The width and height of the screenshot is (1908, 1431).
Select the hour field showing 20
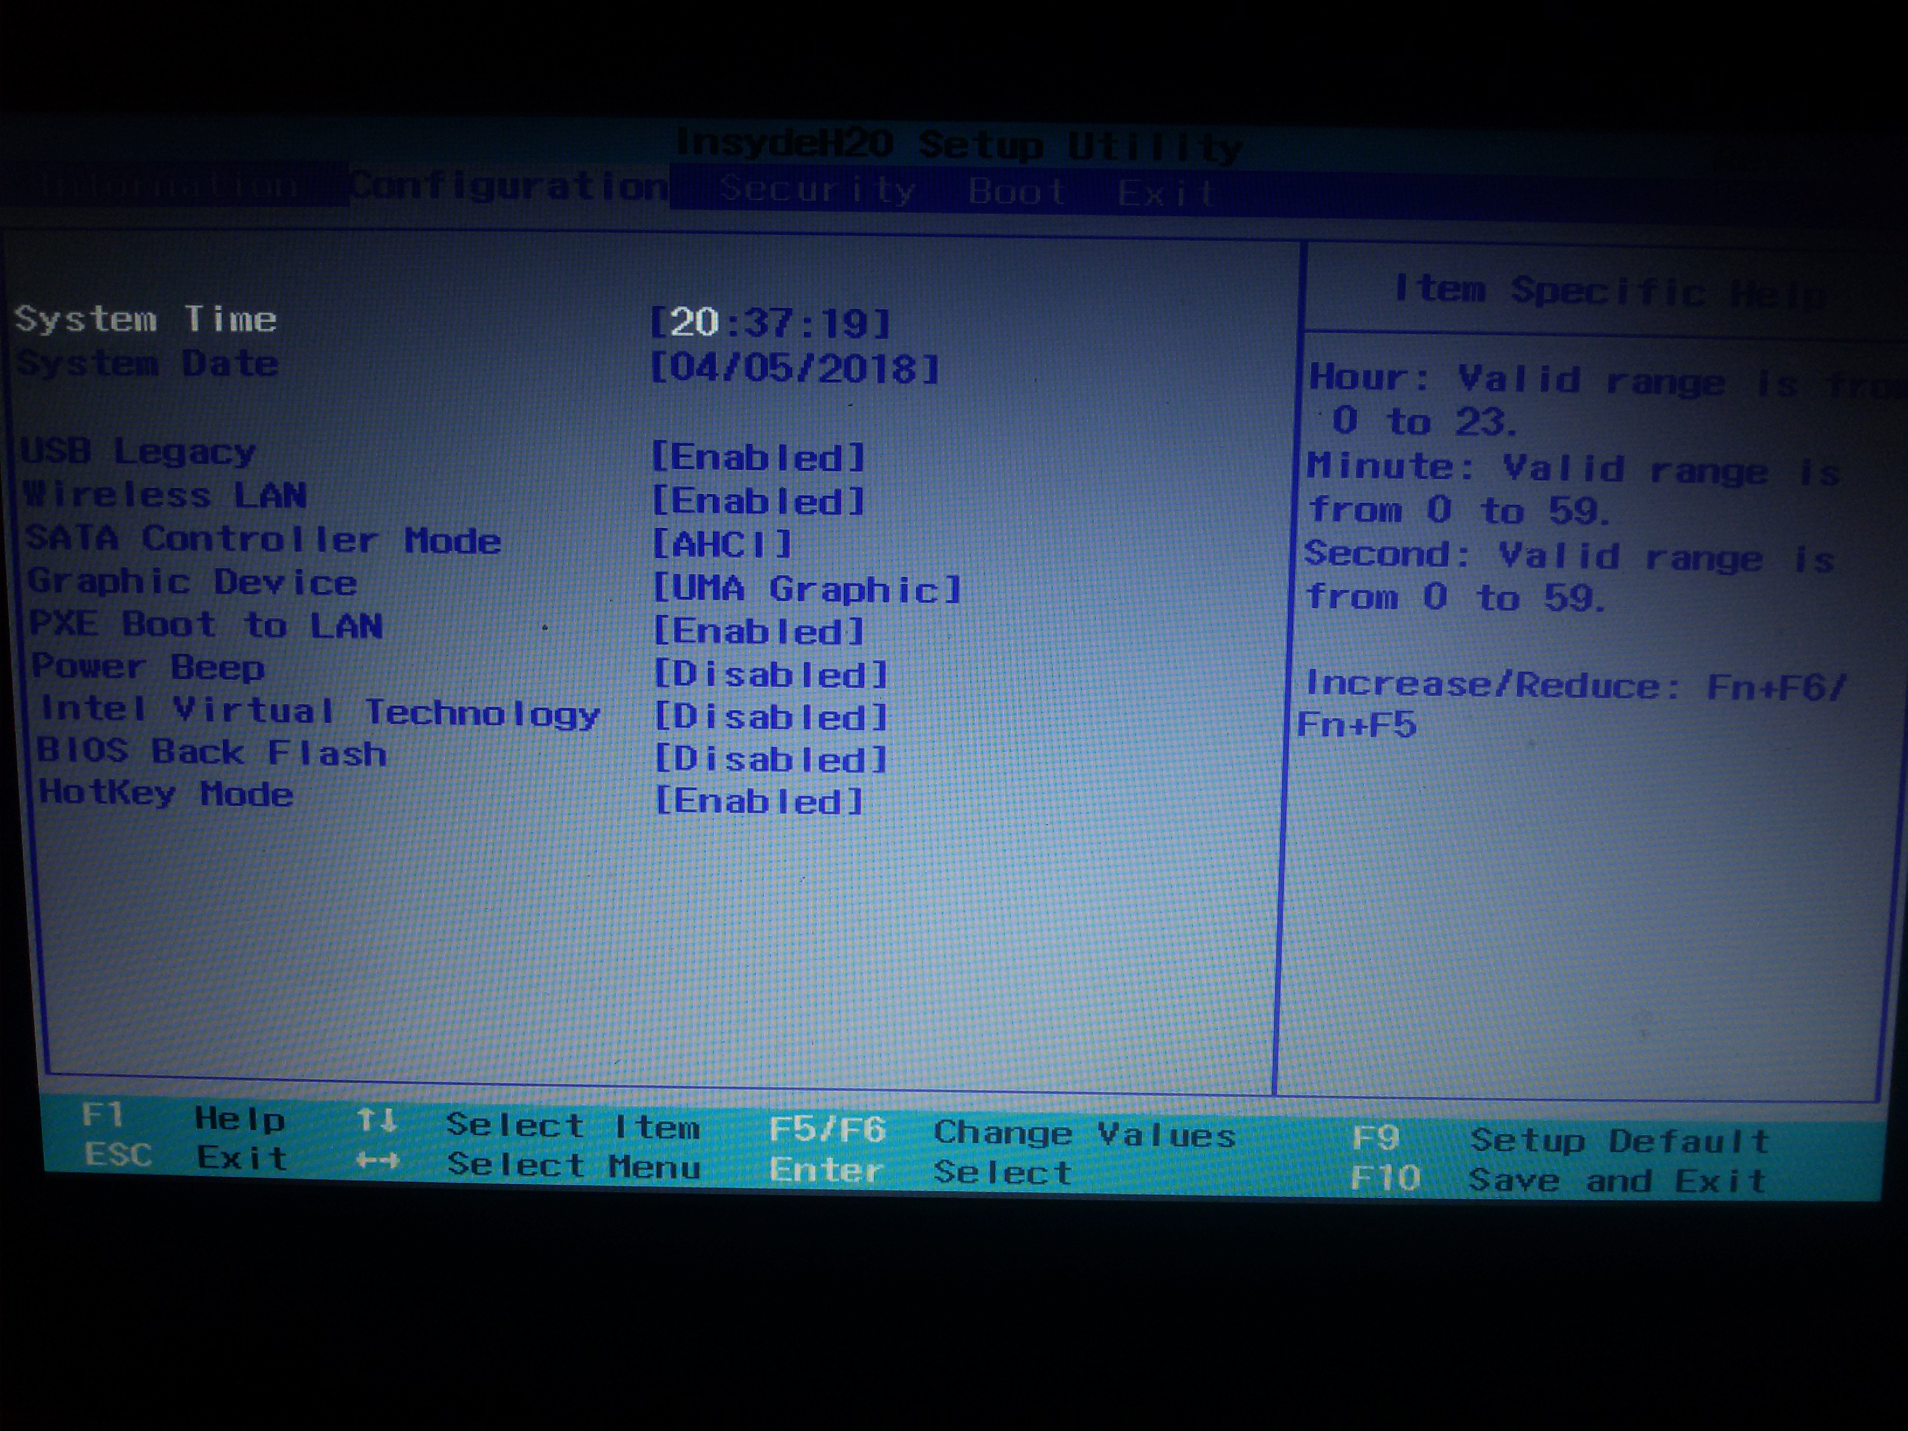tap(694, 323)
